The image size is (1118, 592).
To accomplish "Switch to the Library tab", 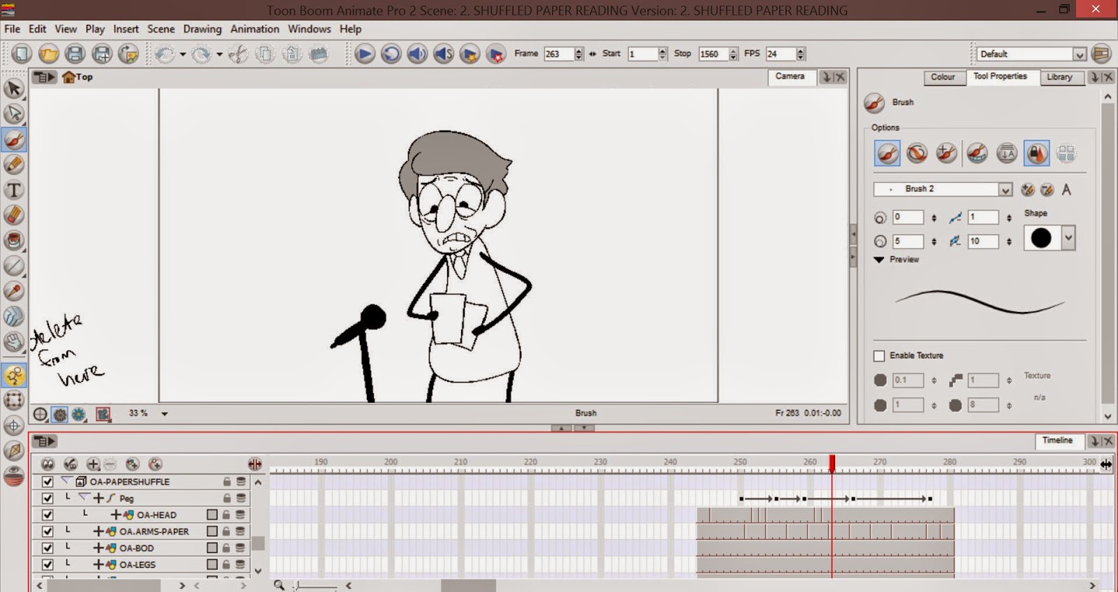I will [x=1059, y=77].
